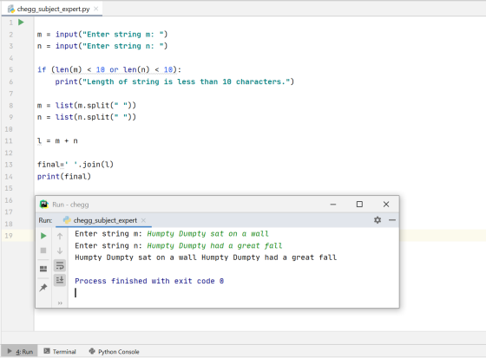Close the chegg_subject_expert.py editor tab

[96, 9]
